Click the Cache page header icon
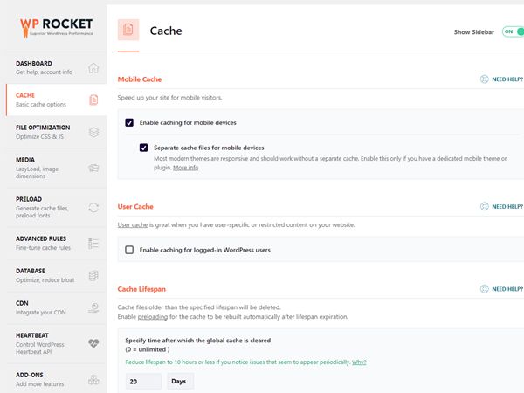The width and height of the screenshot is (524, 393). pyautogui.click(x=128, y=30)
